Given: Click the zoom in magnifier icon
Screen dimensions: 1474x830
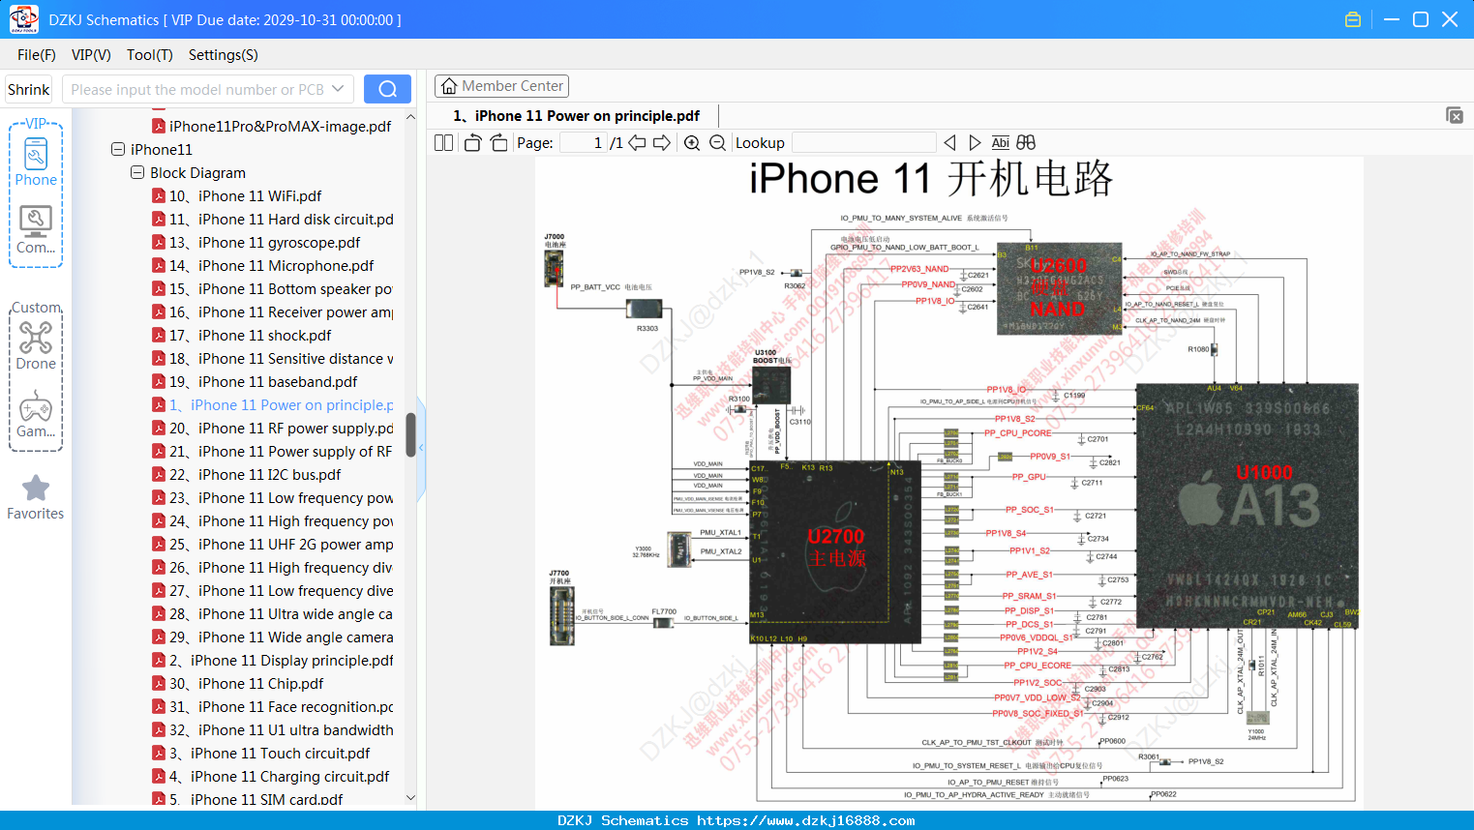Looking at the screenshot, I should click(x=692, y=143).
